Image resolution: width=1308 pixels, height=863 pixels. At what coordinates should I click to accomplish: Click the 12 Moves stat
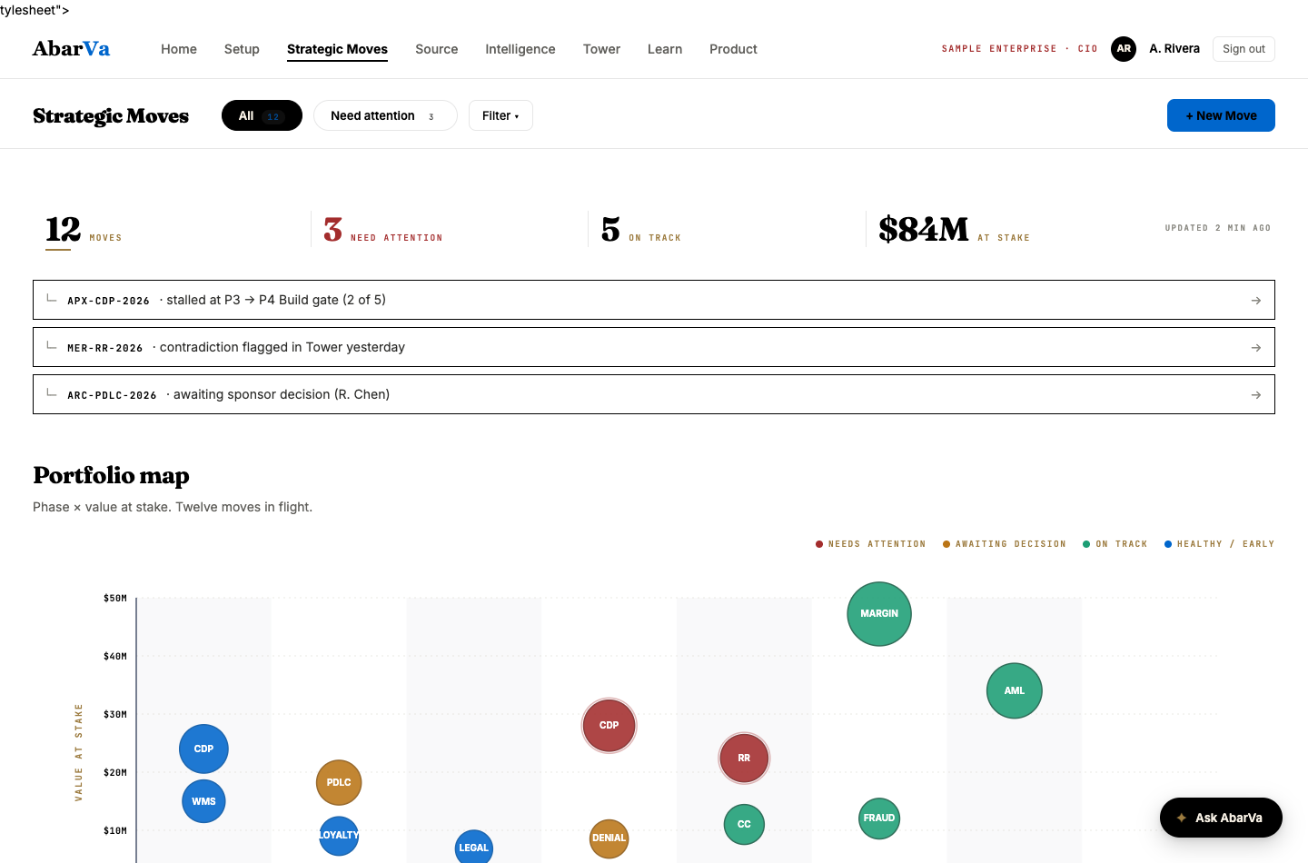tap(84, 230)
